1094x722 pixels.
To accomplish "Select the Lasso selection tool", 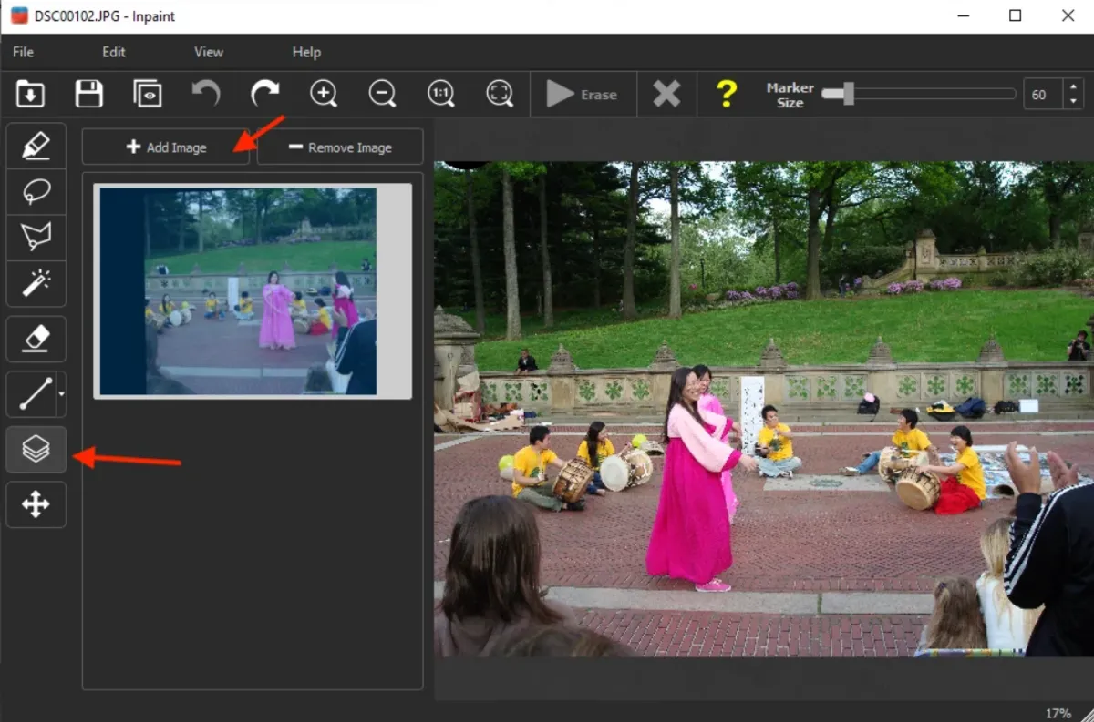I will tap(36, 191).
